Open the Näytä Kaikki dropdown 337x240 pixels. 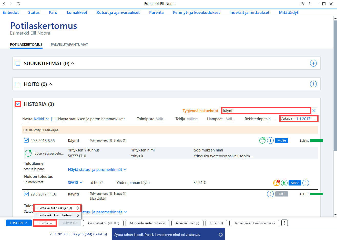point(41,119)
